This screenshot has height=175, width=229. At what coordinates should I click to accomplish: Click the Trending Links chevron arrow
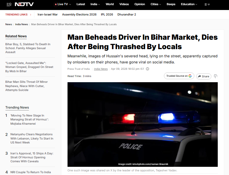click(x=30, y=15)
